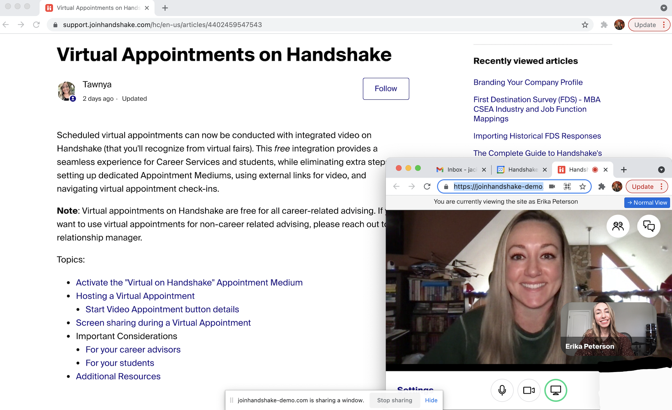Open extensions puzzle icon in small window

602,186
